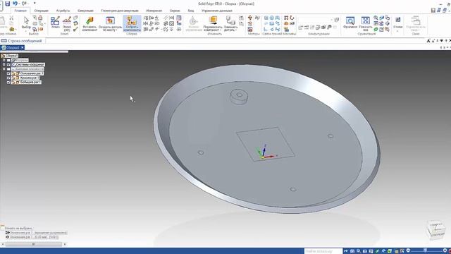
Task: Expand the Системы координат tree node
Action: (x=4, y=64)
